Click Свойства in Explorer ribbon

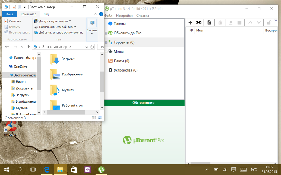click(x=13, y=21)
